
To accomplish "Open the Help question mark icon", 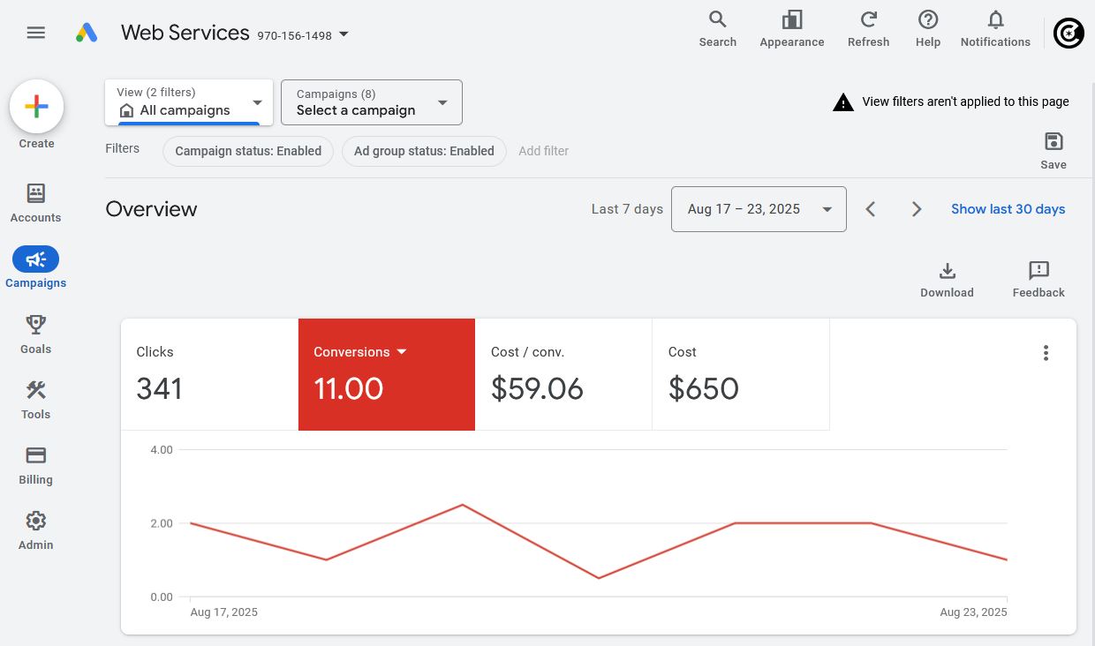I will point(927,20).
